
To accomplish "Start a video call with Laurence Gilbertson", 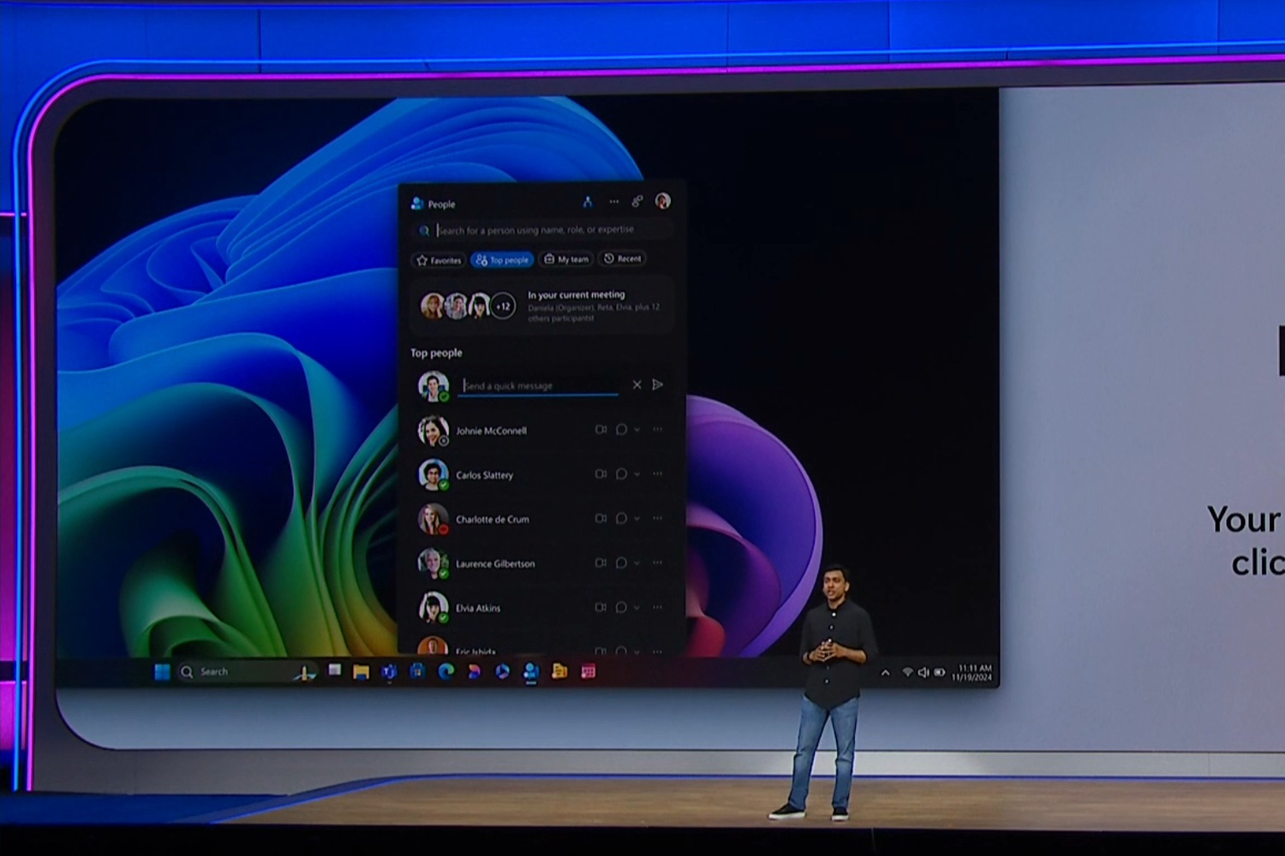I will [x=601, y=563].
